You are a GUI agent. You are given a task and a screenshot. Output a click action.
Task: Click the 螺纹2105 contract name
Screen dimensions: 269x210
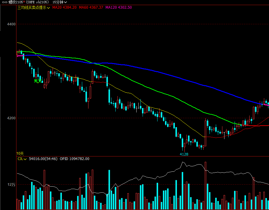(16, 2)
